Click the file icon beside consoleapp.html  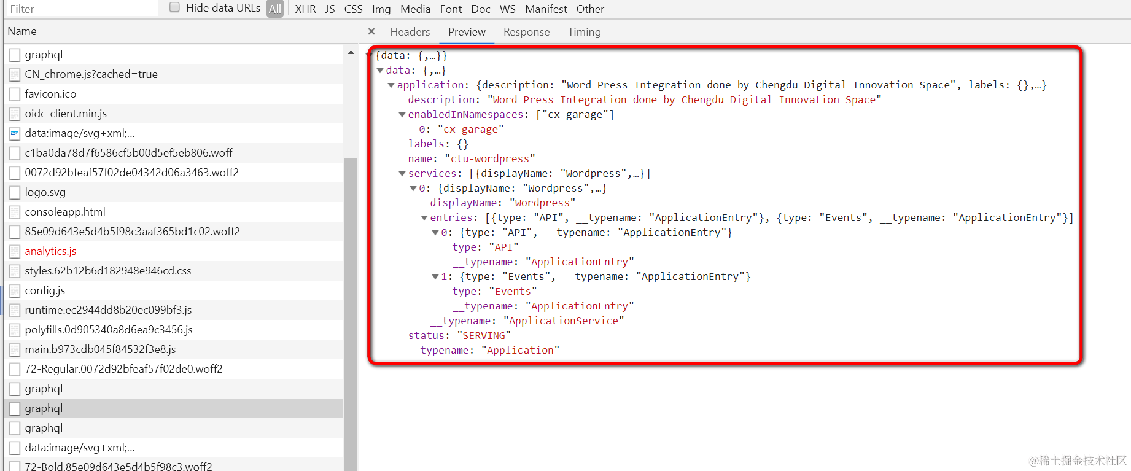point(15,212)
